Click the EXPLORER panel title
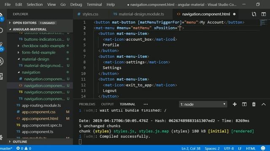This screenshot has height=151, width=270. 20,14
